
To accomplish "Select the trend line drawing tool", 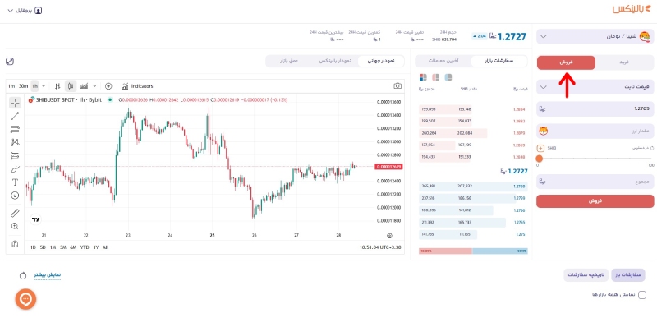I will click(15, 116).
